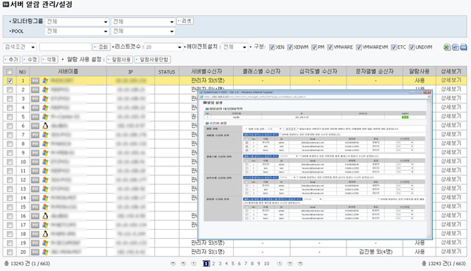Sort by IP column header
The height and width of the screenshot is (271, 471).
(x=130, y=72)
